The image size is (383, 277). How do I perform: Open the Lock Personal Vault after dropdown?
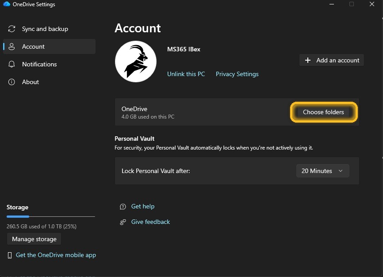(323, 171)
